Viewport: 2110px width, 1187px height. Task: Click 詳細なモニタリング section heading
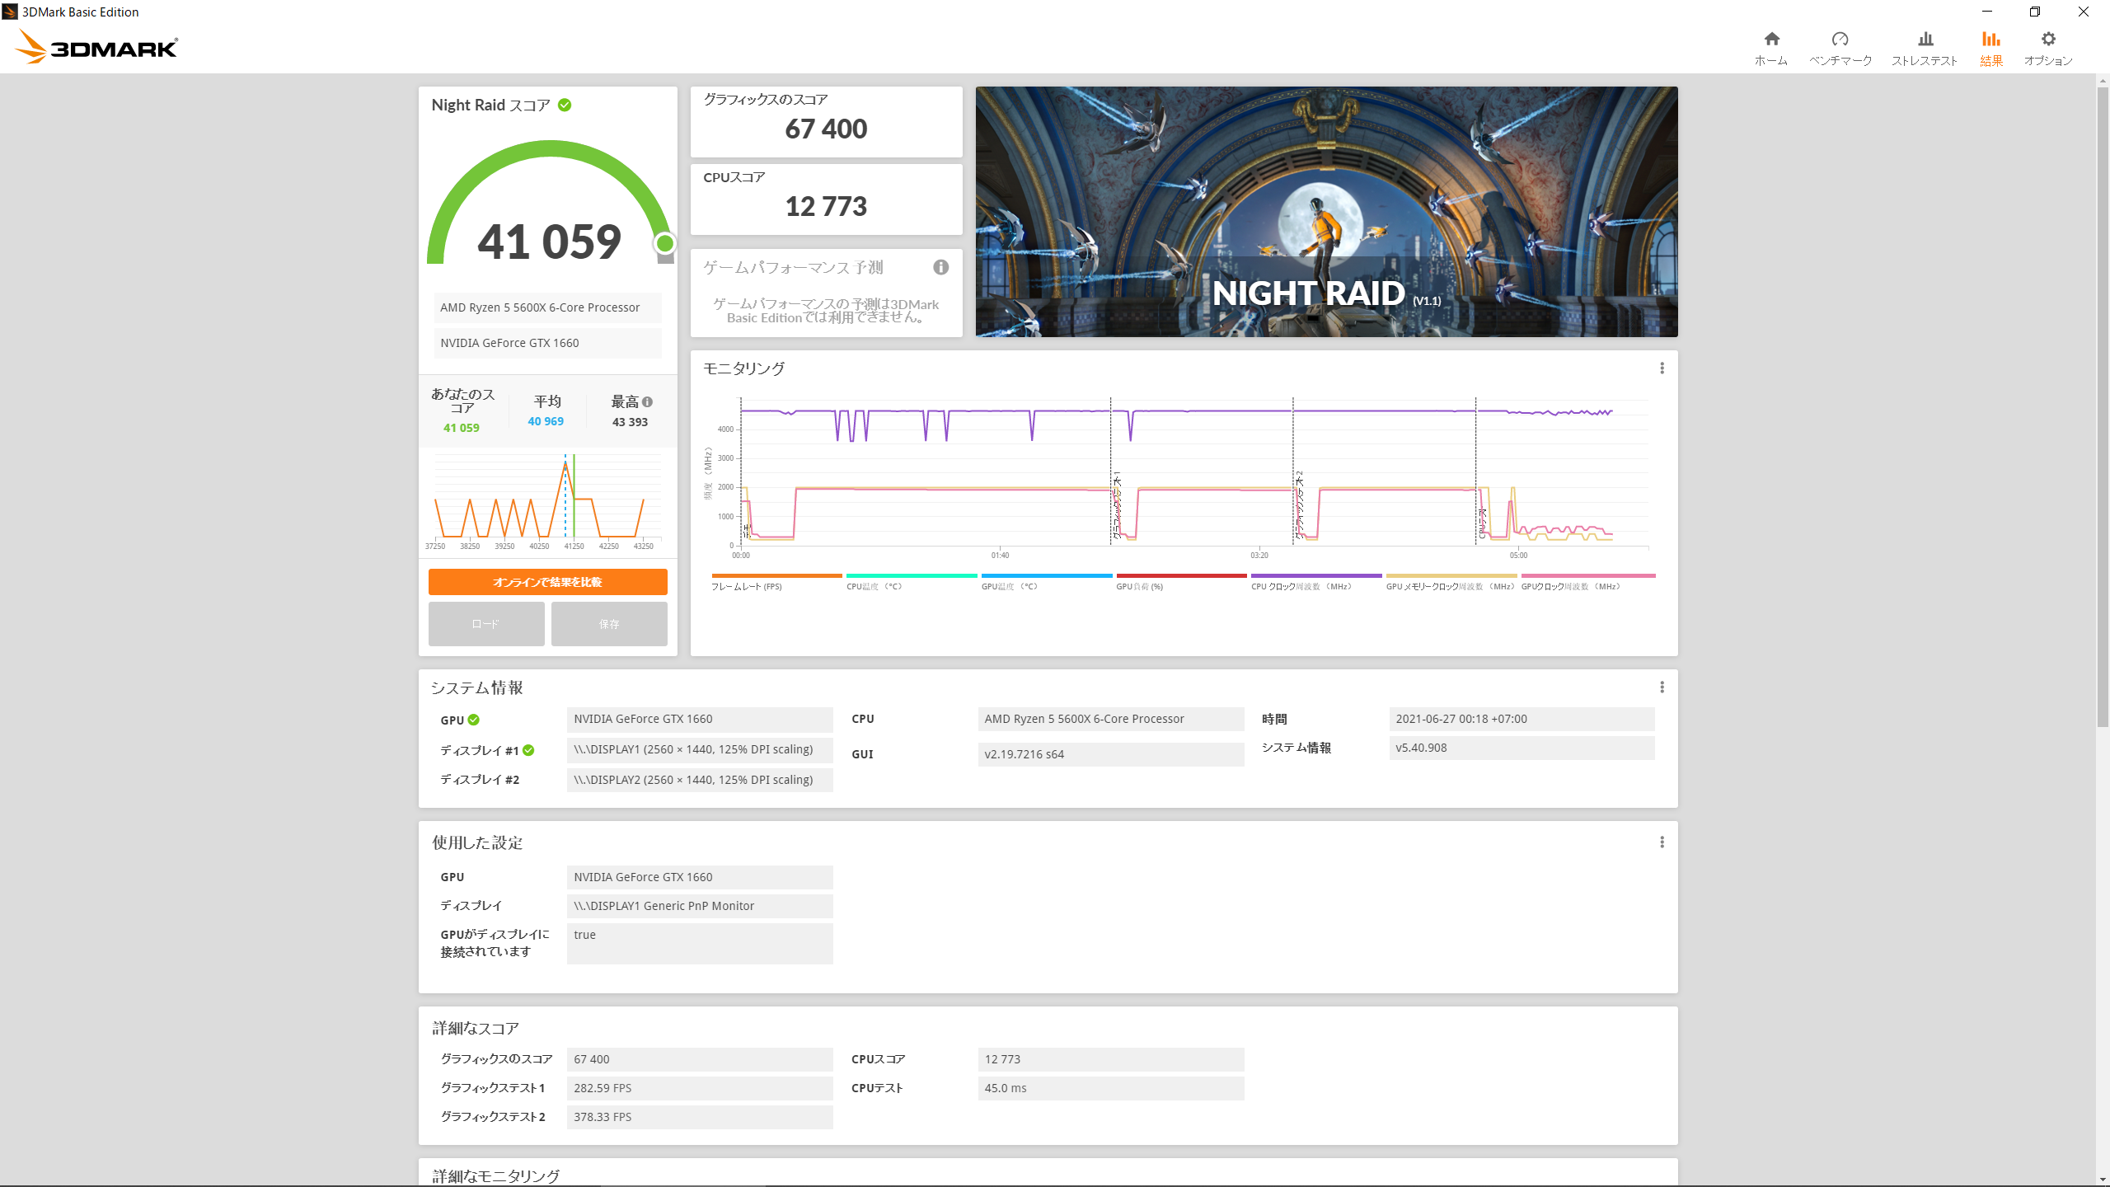click(496, 1176)
